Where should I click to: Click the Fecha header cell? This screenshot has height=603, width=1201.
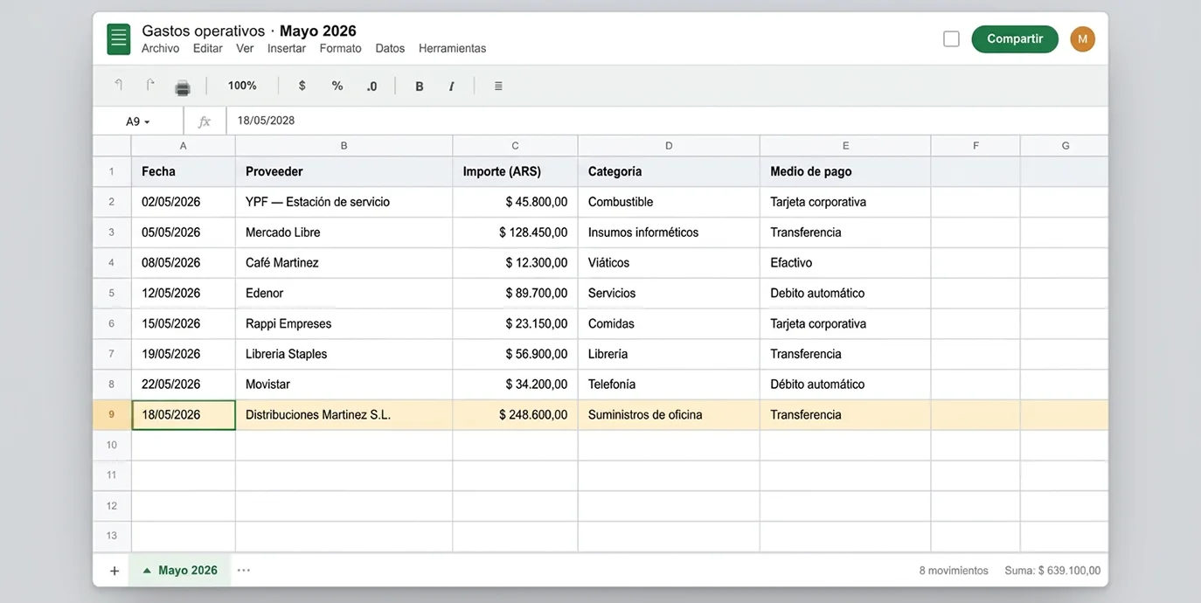[184, 172]
